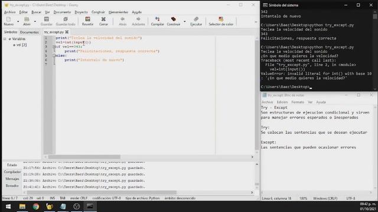This screenshot has width=378, height=212.
Task: Open the Edición menu in Bloc de notas
Action: point(282,102)
